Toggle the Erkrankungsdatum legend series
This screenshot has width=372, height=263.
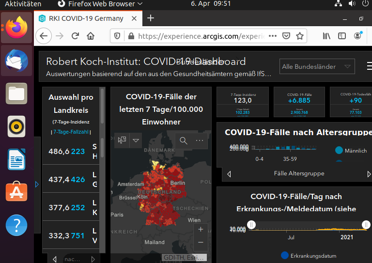click(309, 256)
